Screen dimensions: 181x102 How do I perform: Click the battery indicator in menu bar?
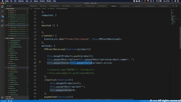pos(159,1)
